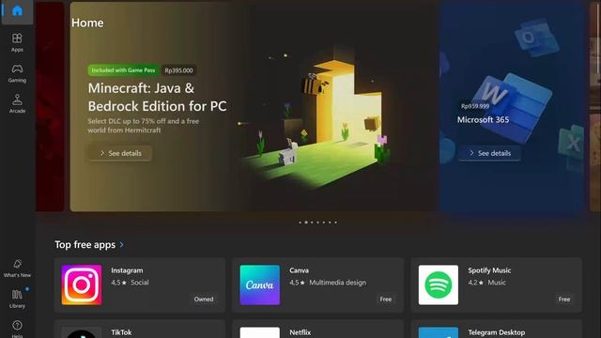Viewport: 601px width, 338px height.
Task: Open the Spotify Music app title
Action: click(x=489, y=270)
